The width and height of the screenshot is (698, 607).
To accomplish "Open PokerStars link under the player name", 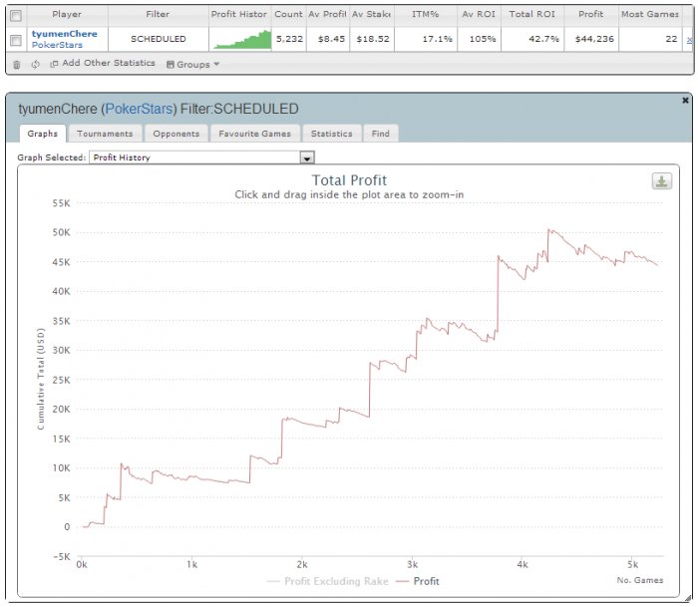I will point(57,45).
